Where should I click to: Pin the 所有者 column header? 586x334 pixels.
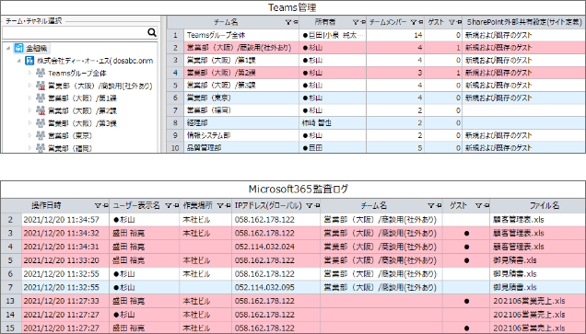click(363, 22)
